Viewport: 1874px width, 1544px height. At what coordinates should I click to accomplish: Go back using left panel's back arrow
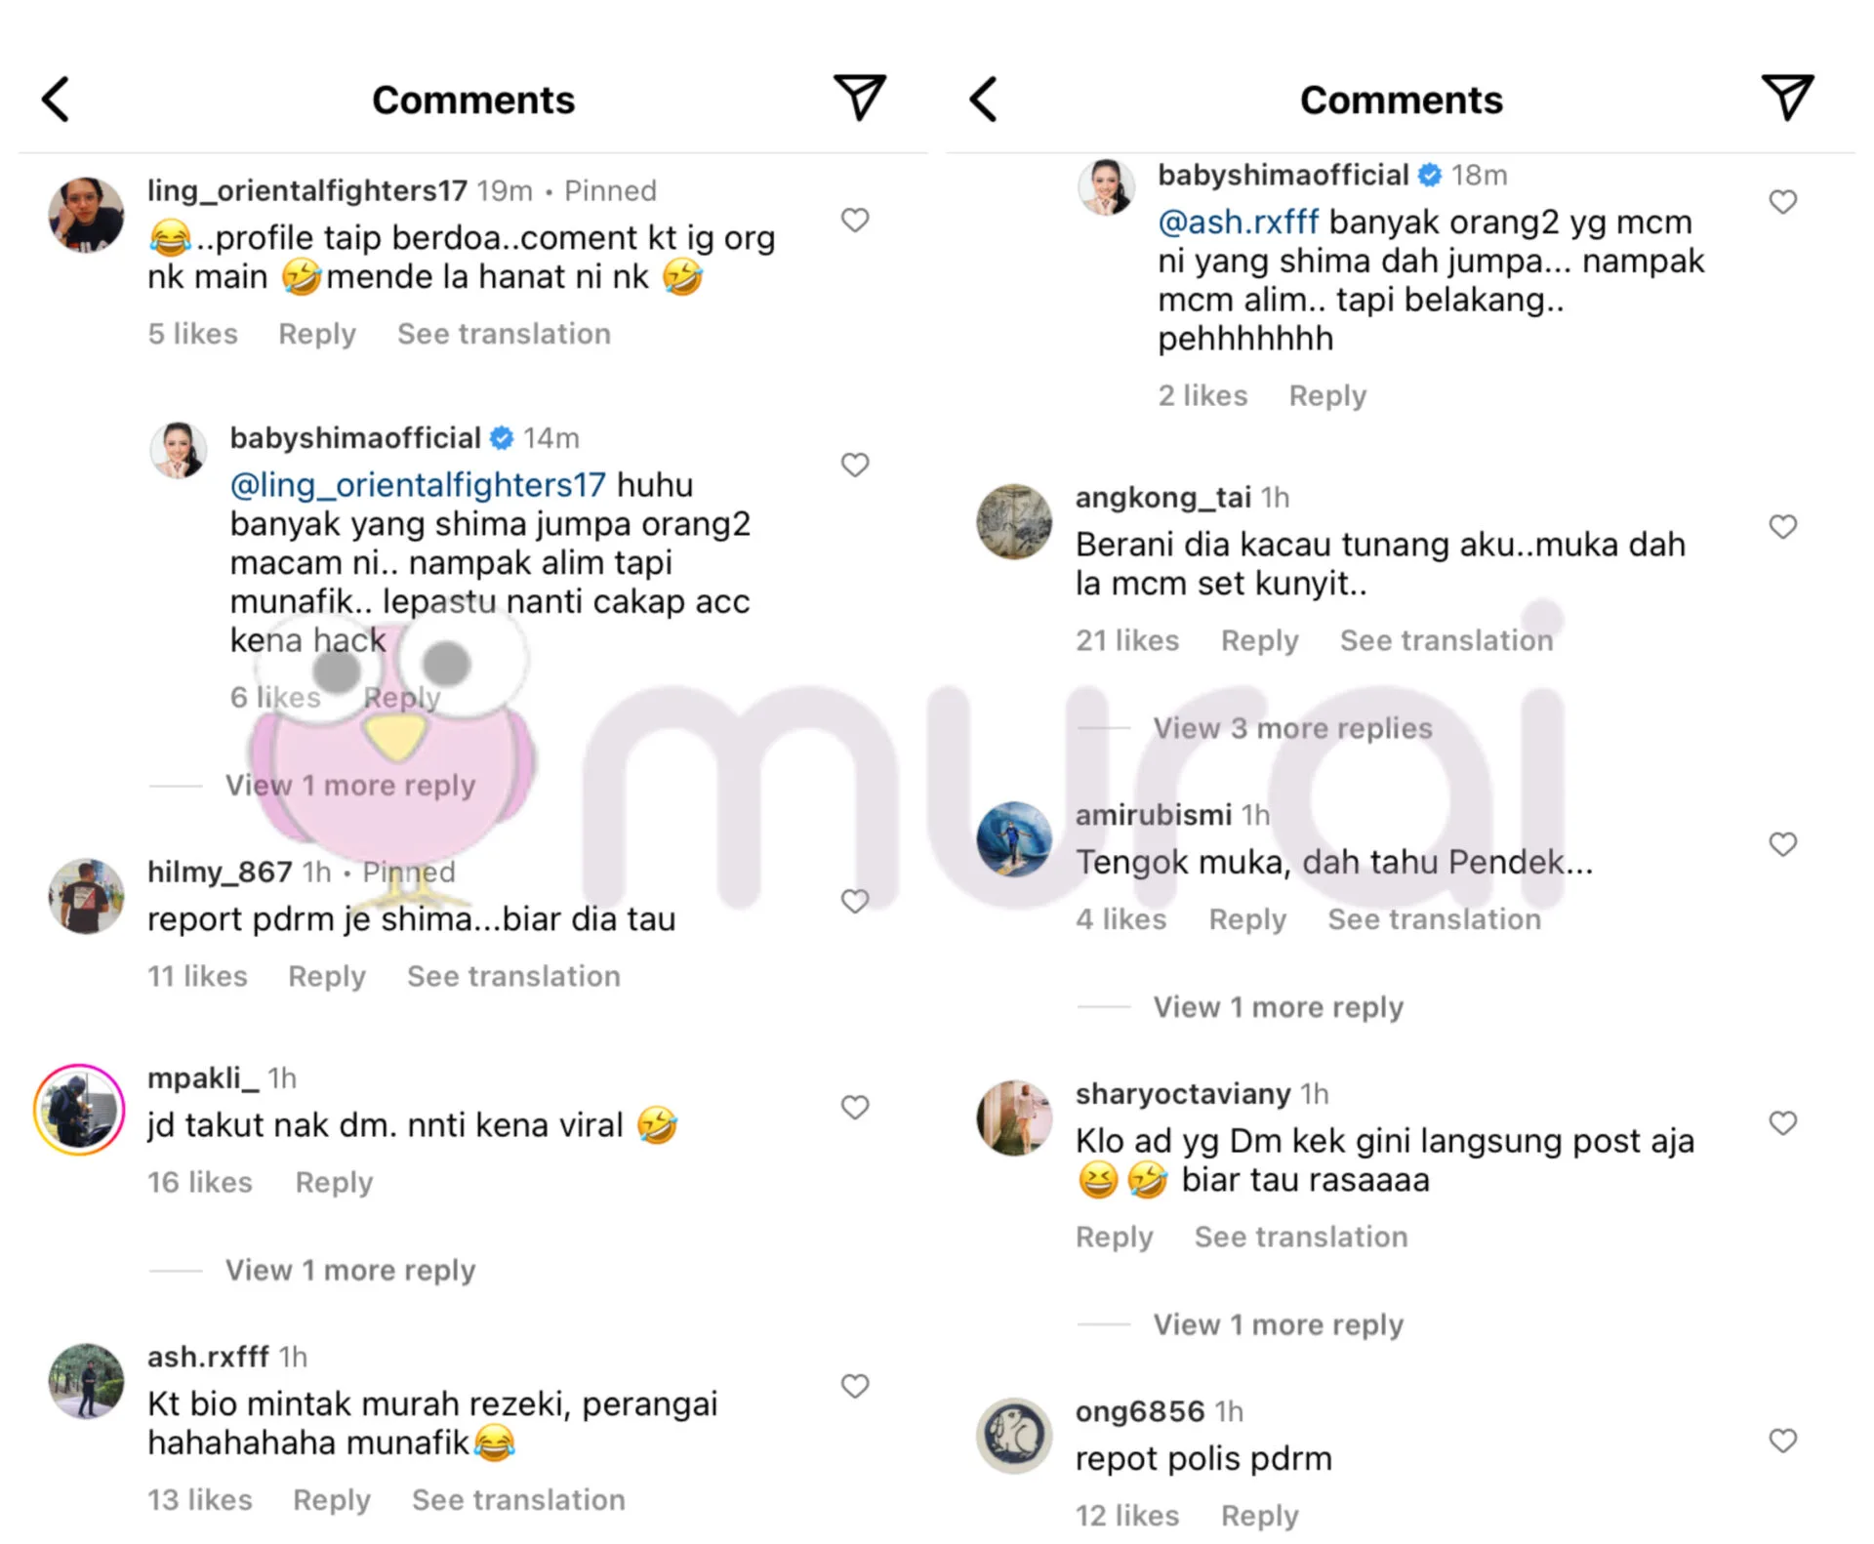pos(56,100)
